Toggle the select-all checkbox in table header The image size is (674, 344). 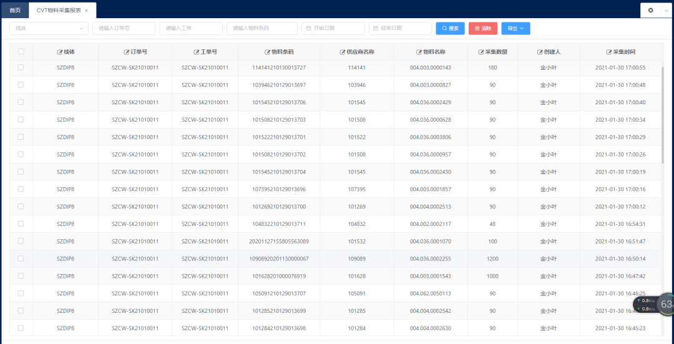21,52
